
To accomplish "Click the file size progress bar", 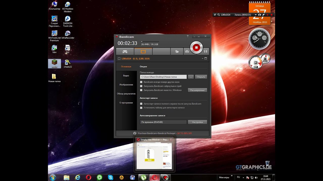I will point(150,41).
